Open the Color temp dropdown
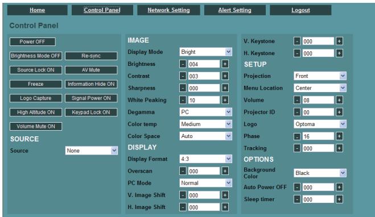375x217 pixels. tap(205, 124)
